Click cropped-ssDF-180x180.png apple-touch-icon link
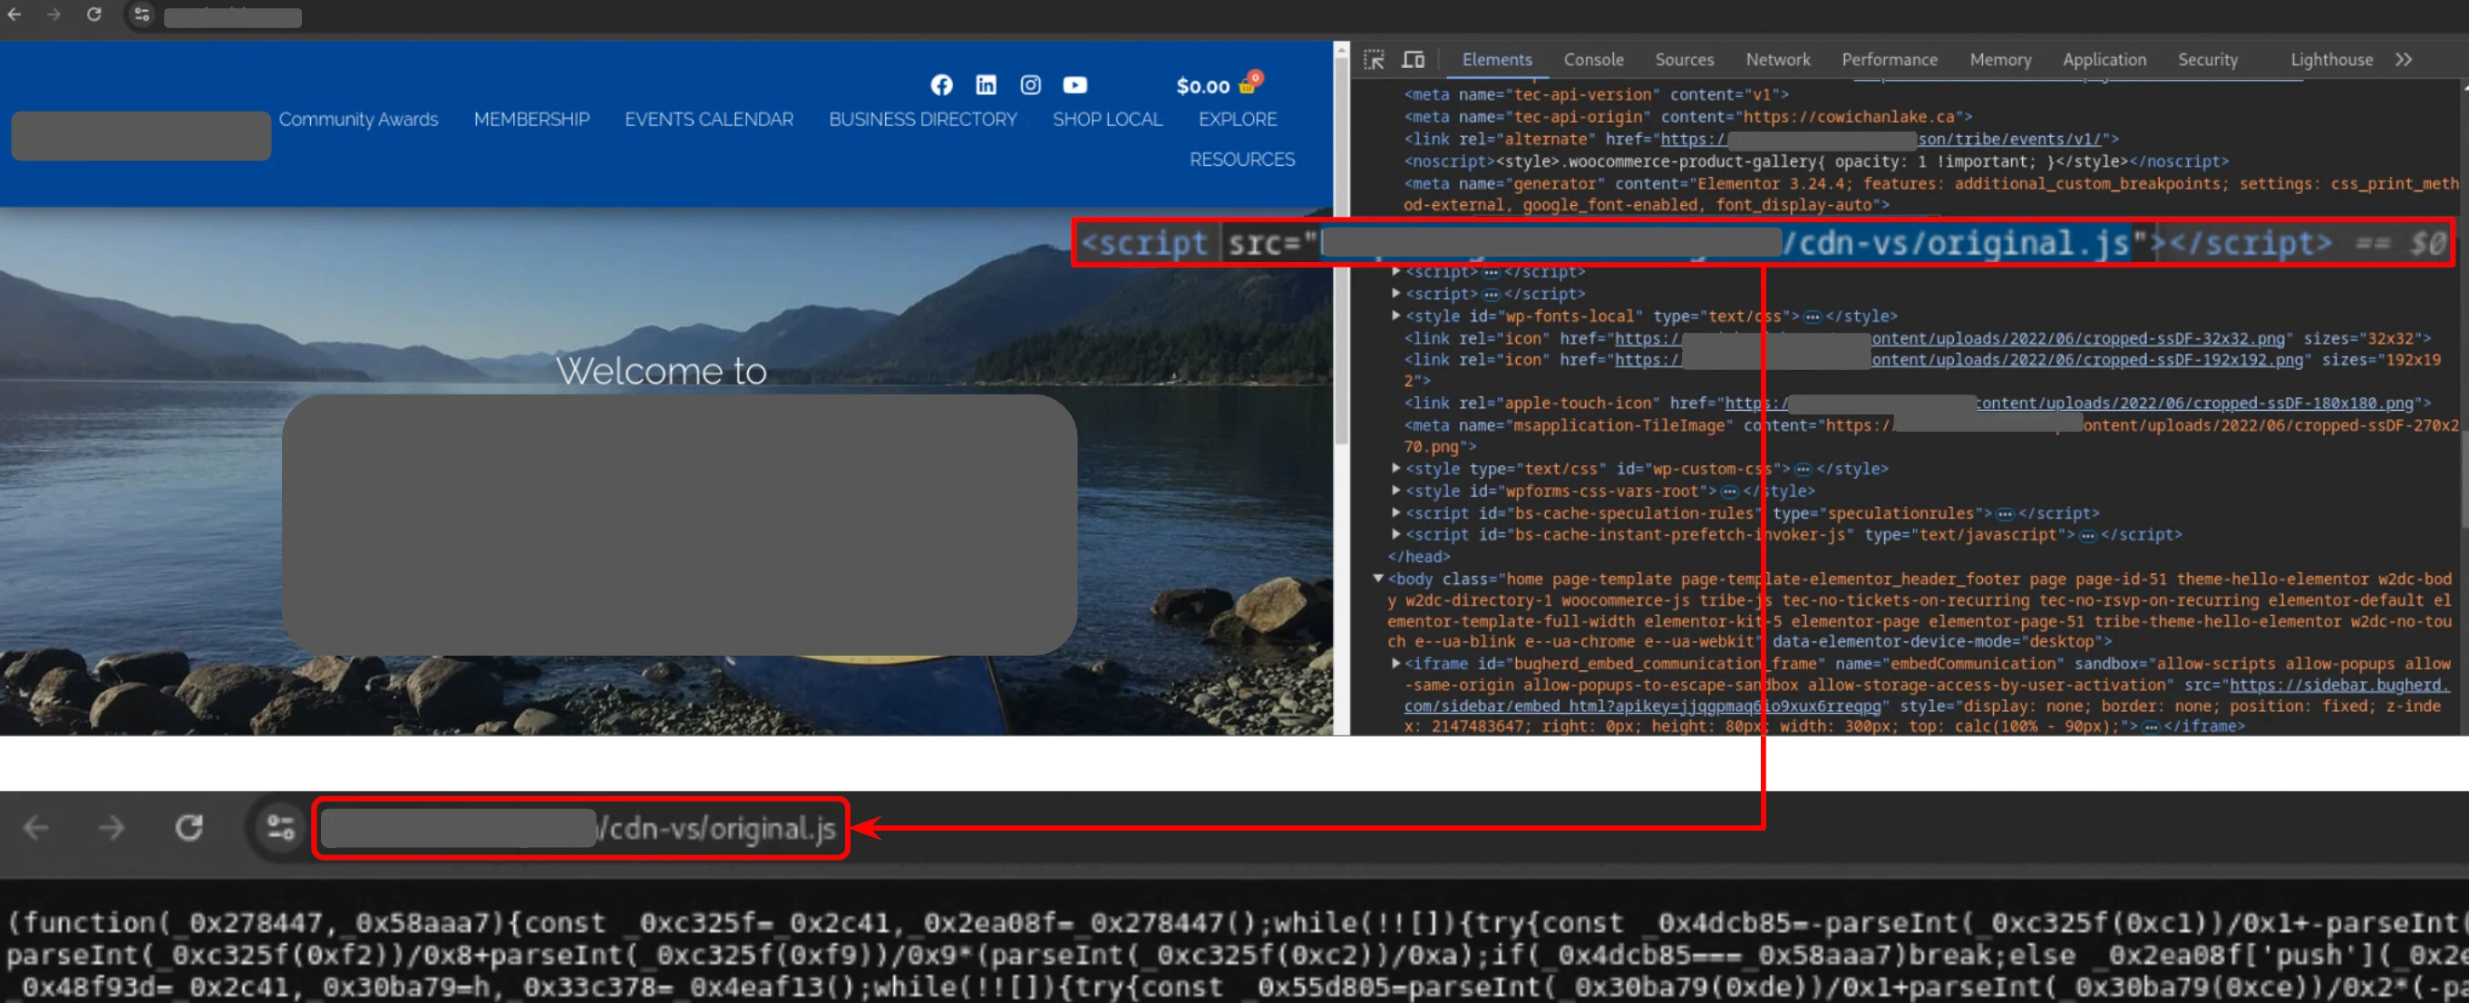This screenshot has width=2469, height=1003. click(2068, 403)
